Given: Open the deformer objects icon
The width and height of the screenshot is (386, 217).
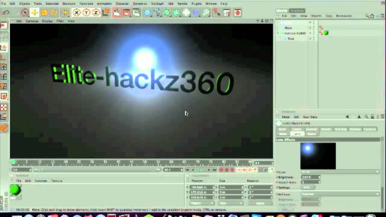Looking at the screenshot, I should (196, 13).
